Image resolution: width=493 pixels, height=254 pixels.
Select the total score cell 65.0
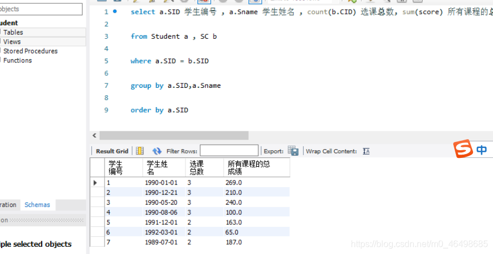[257, 232]
